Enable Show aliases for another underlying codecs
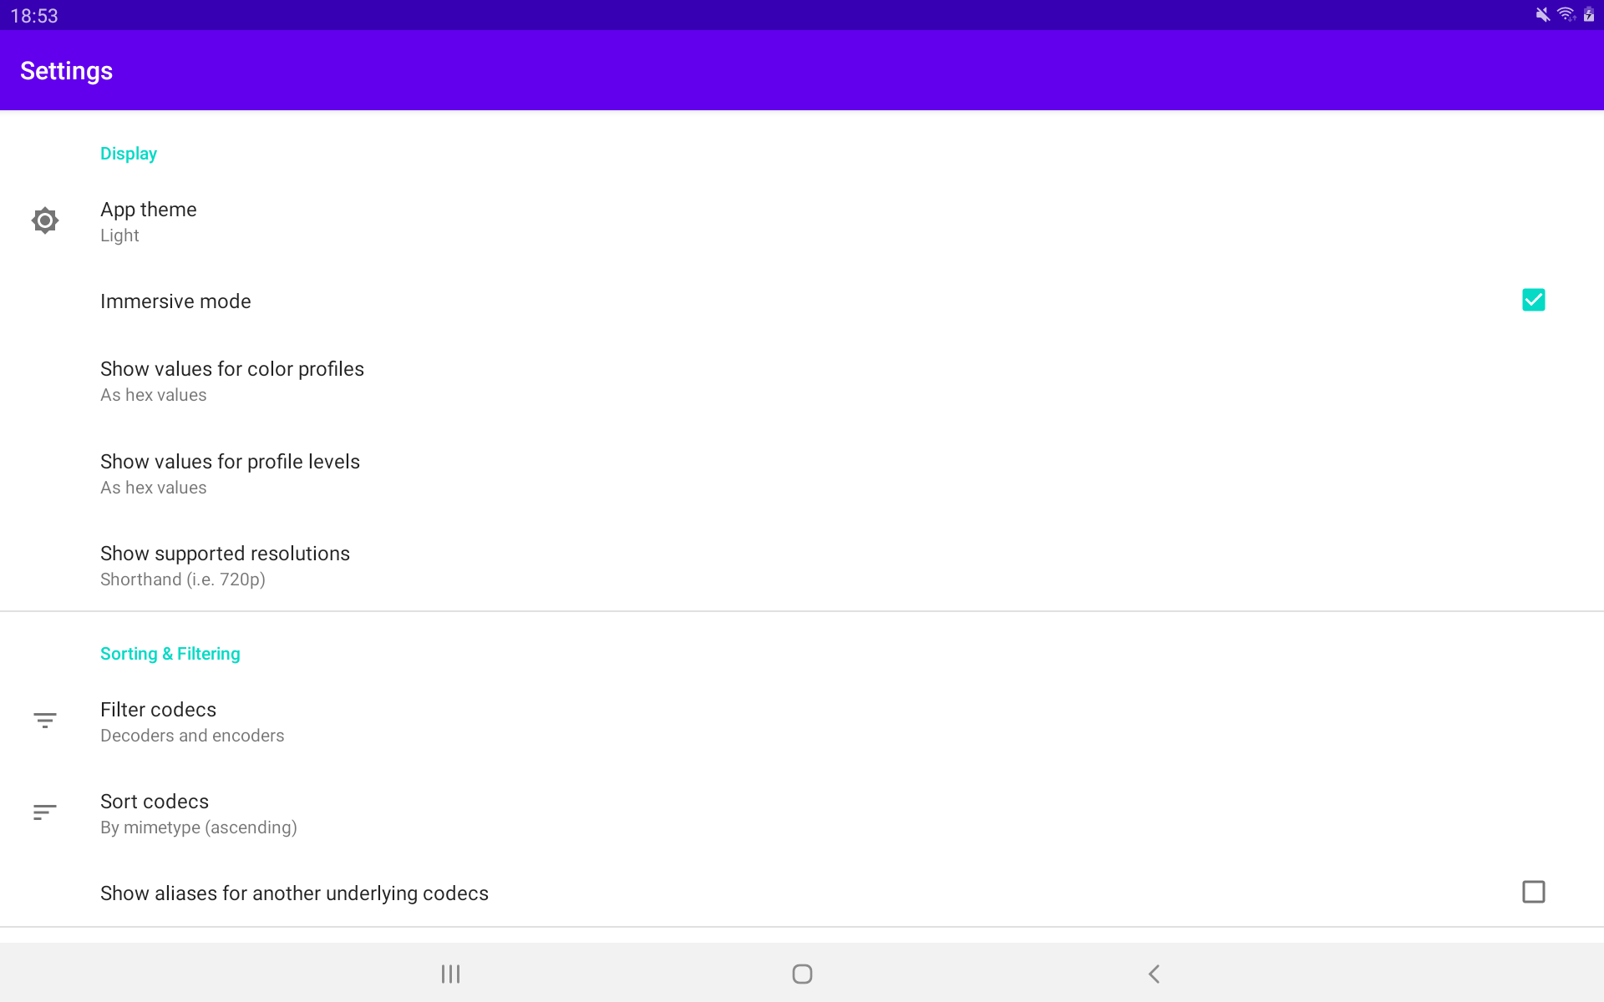This screenshot has width=1604, height=1002. (1533, 892)
